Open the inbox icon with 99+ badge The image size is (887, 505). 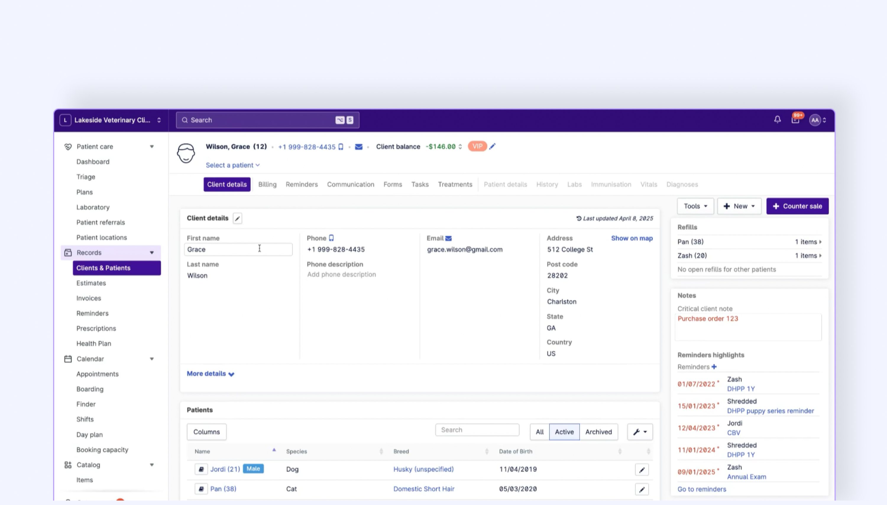coord(795,120)
